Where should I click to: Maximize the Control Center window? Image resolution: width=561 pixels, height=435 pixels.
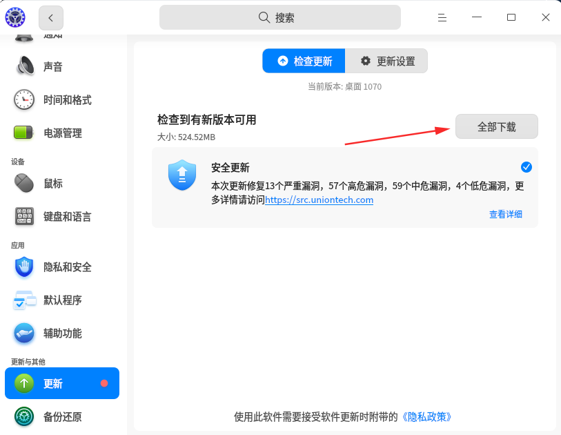511,17
